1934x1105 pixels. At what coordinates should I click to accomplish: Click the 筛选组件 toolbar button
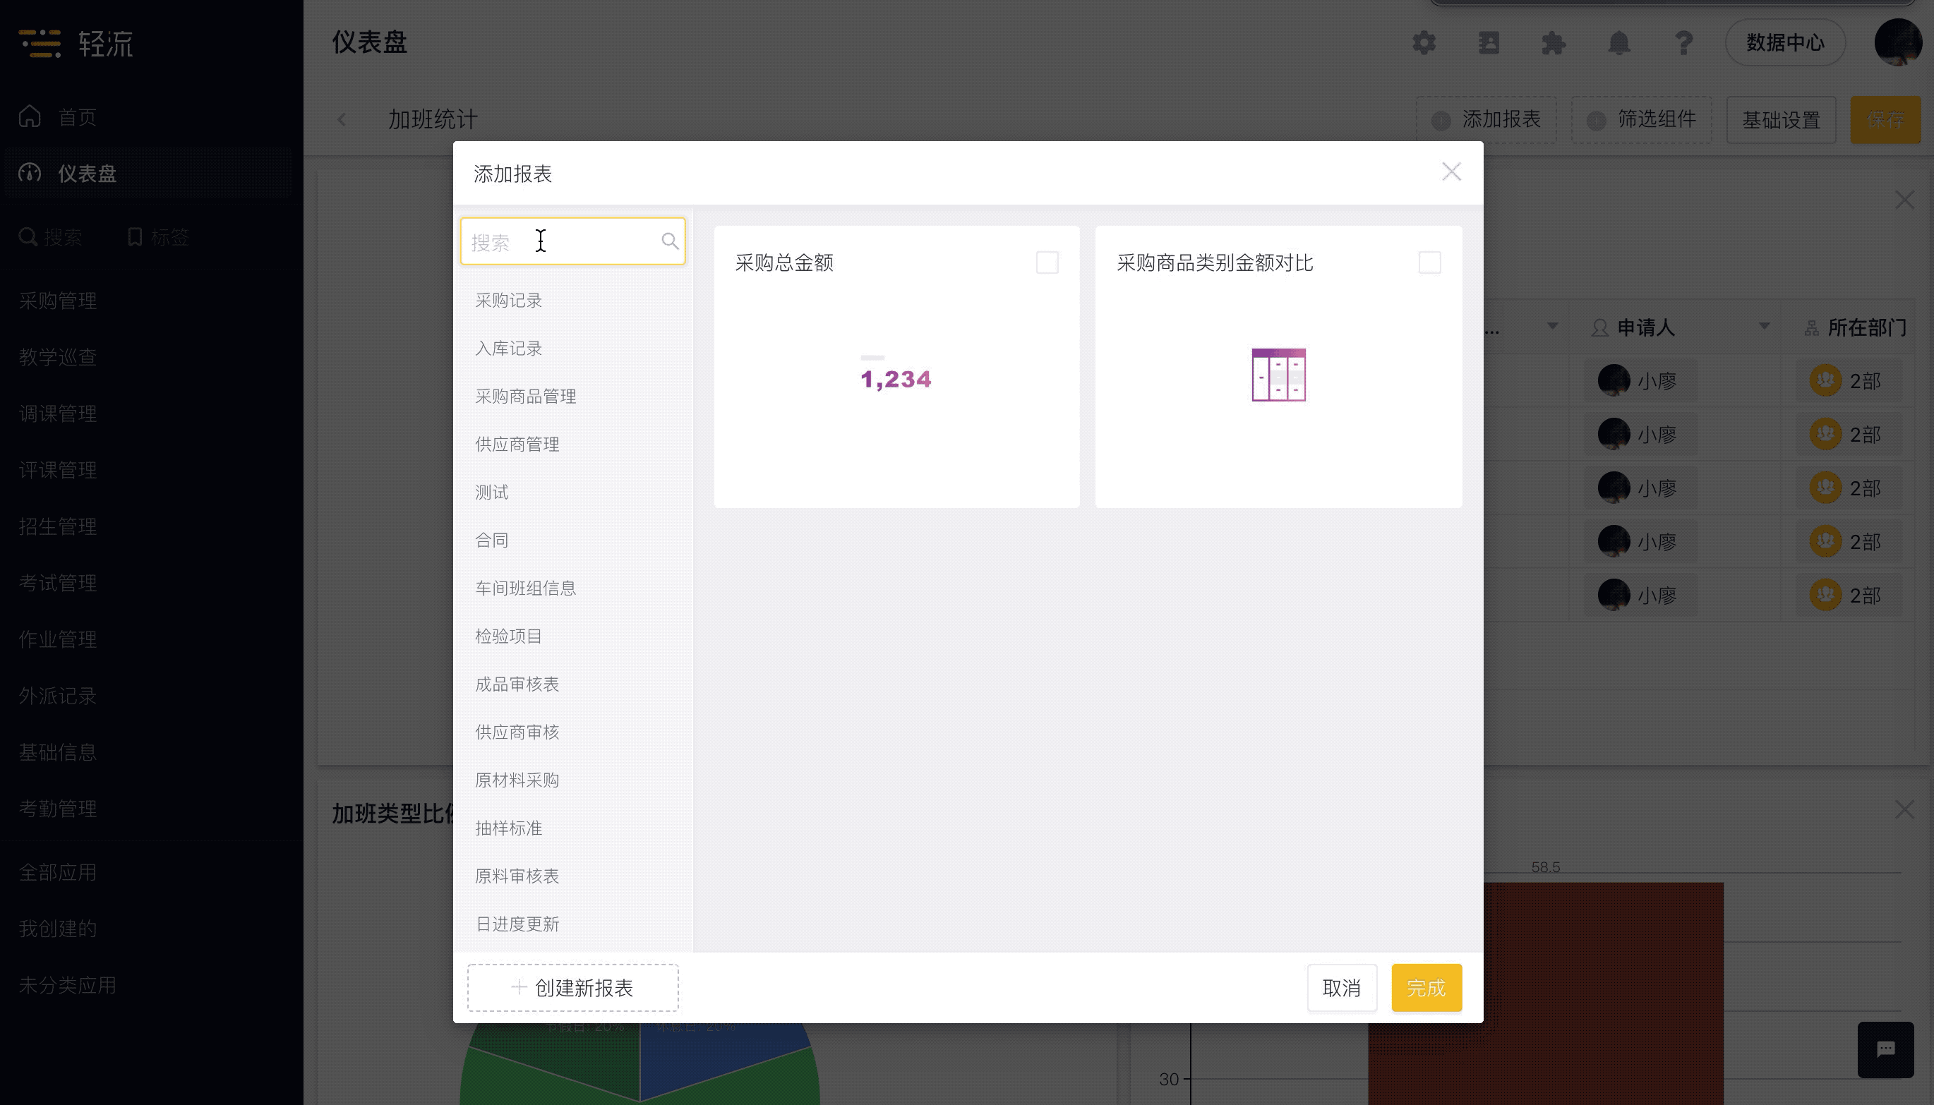pos(1641,120)
